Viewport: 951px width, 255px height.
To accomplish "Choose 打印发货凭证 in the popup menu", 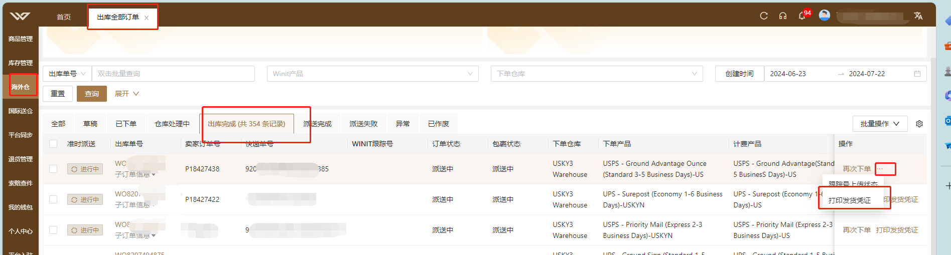I will point(850,200).
